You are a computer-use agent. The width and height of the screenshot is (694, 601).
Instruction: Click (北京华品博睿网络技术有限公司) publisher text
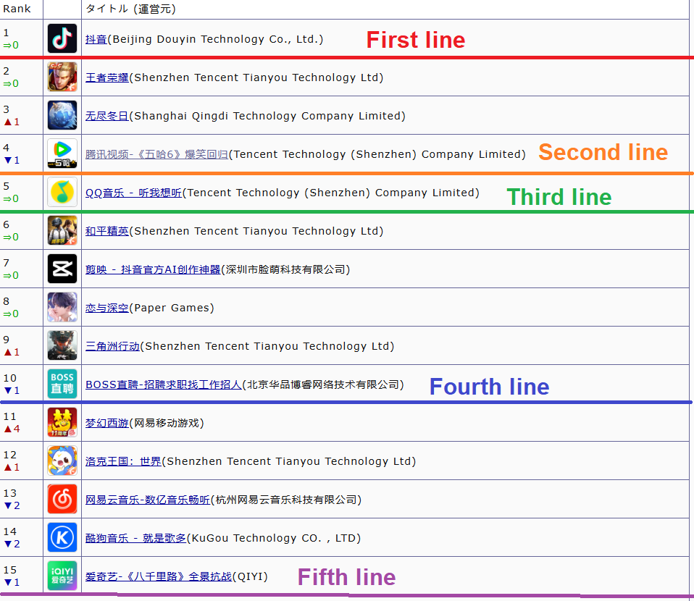click(323, 384)
